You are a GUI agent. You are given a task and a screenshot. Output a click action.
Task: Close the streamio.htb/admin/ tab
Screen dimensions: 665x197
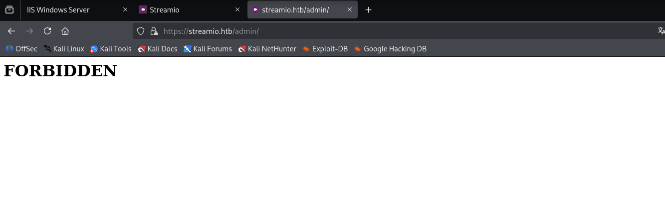coord(350,9)
